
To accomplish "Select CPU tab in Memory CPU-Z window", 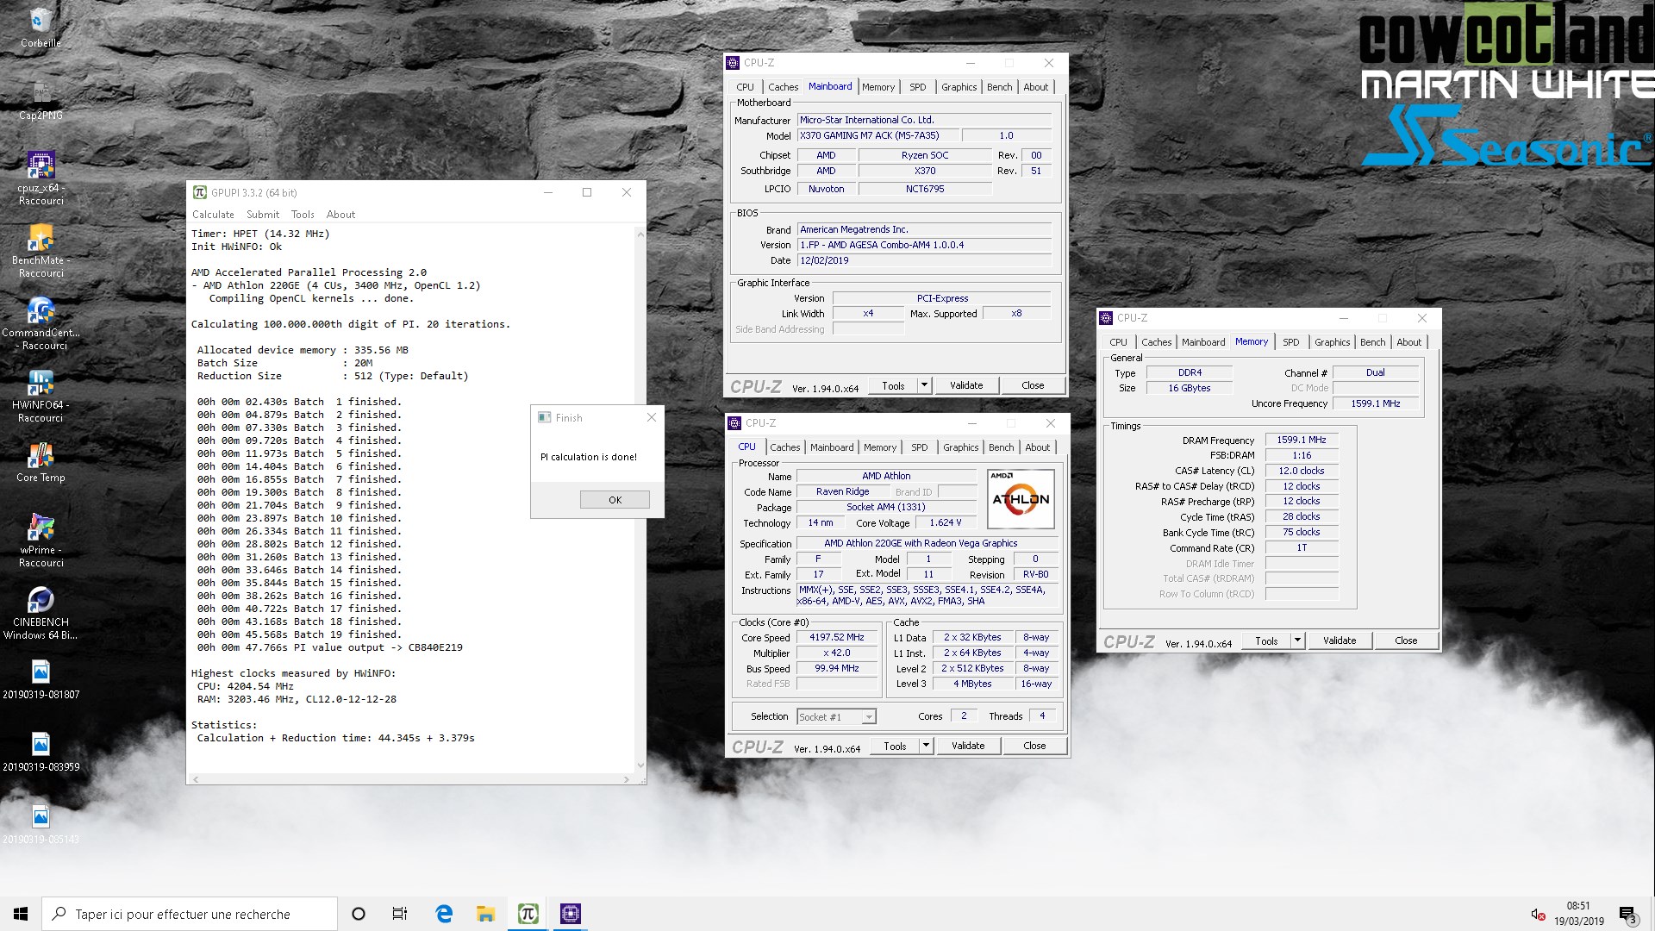I will point(1118,342).
